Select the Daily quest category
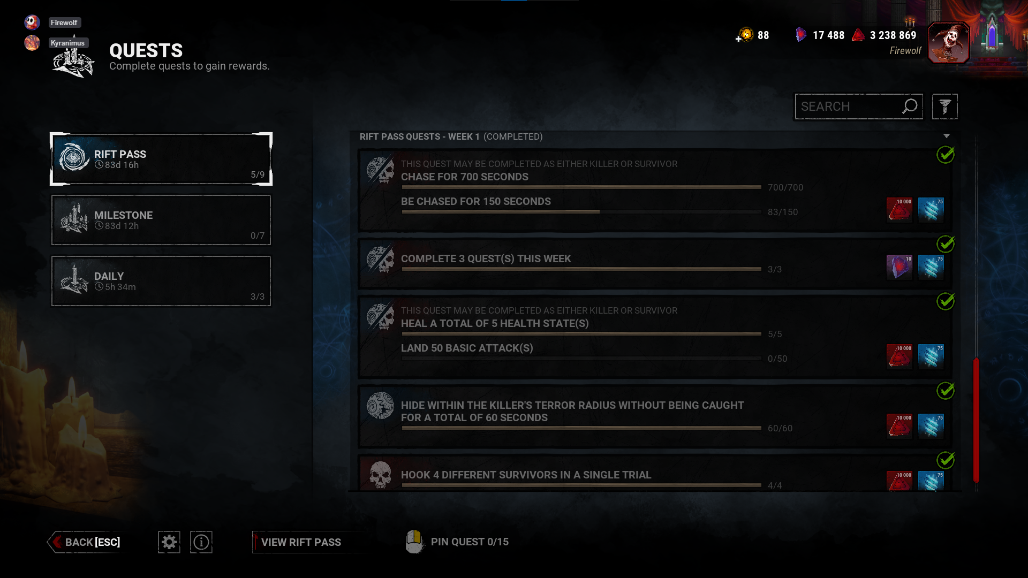The width and height of the screenshot is (1028, 578). pyautogui.click(x=161, y=281)
